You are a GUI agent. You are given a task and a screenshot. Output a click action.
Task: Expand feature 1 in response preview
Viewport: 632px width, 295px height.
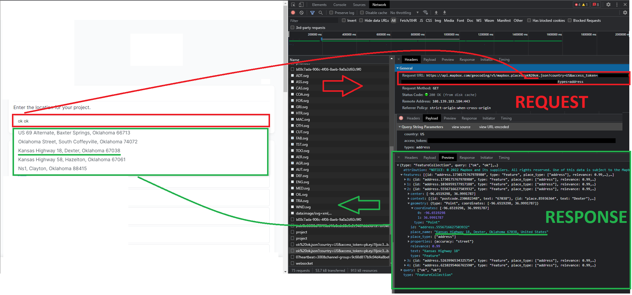click(x=405, y=184)
